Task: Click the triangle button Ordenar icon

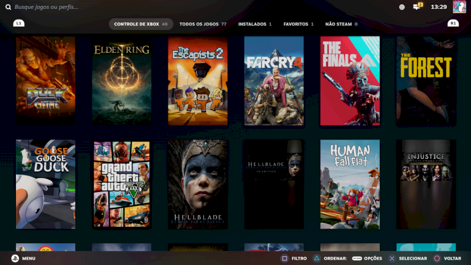Action: [x=317, y=259]
